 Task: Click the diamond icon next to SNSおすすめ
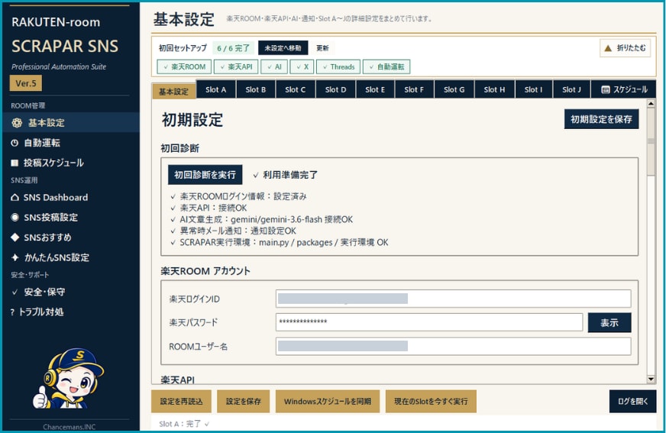tap(15, 238)
